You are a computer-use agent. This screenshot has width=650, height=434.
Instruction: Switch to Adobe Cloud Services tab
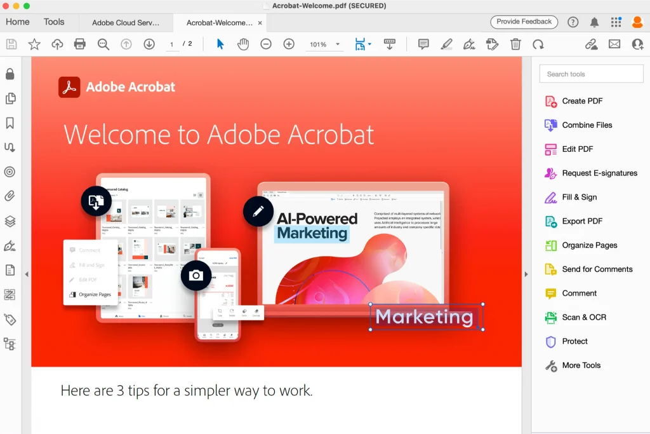[126, 23]
